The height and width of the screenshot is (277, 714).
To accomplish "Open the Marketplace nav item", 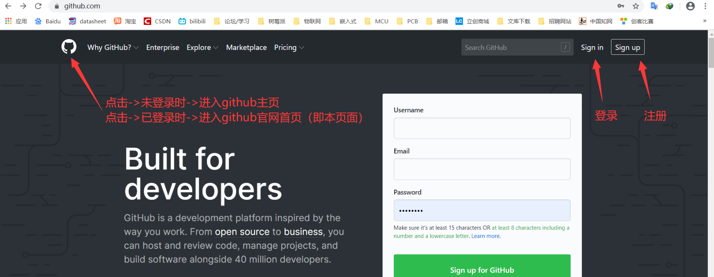I will tap(246, 47).
